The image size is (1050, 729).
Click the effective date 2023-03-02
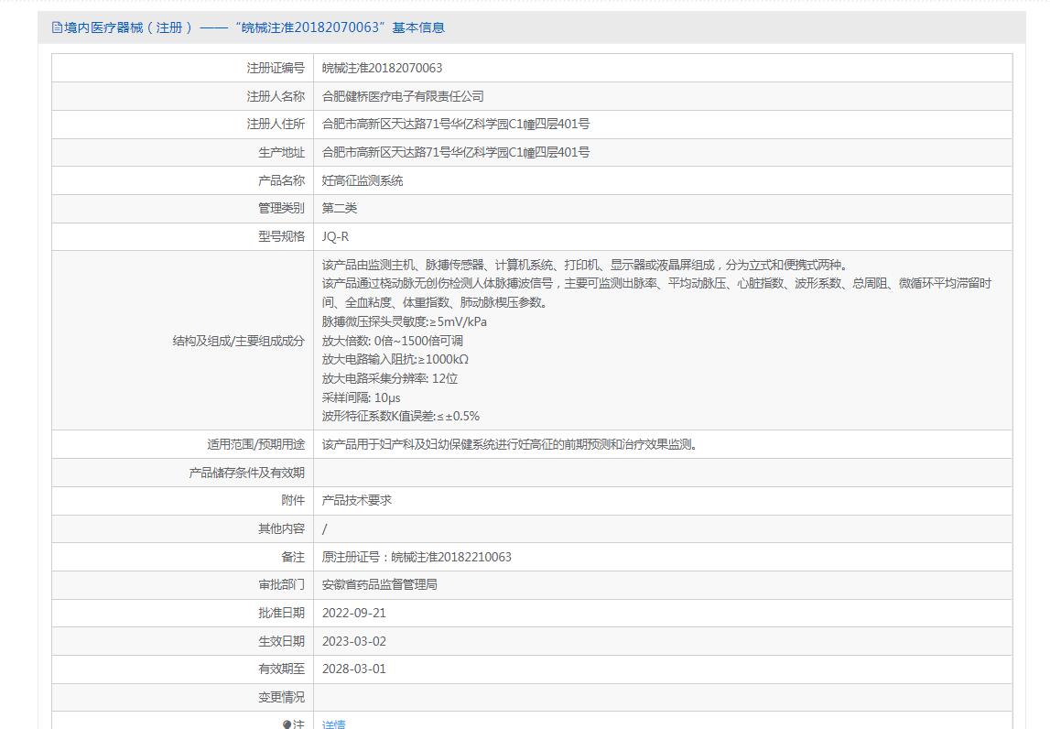(354, 641)
